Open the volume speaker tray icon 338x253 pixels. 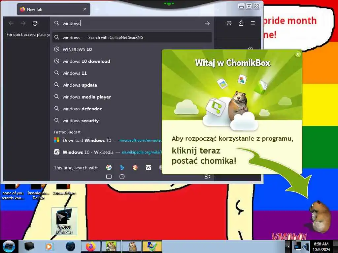point(306,246)
